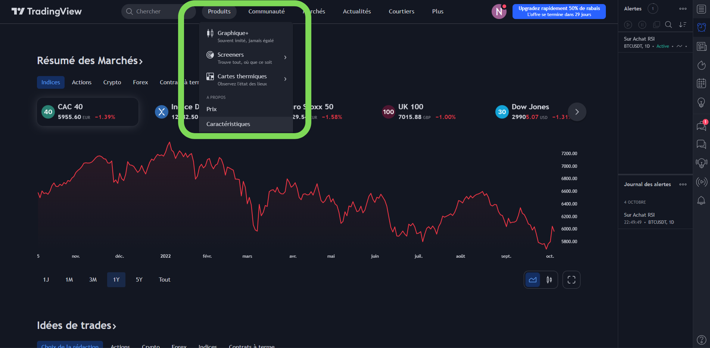Viewport: 710px width, 348px height.
Task: Switch chart to area view
Action: tap(533, 280)
